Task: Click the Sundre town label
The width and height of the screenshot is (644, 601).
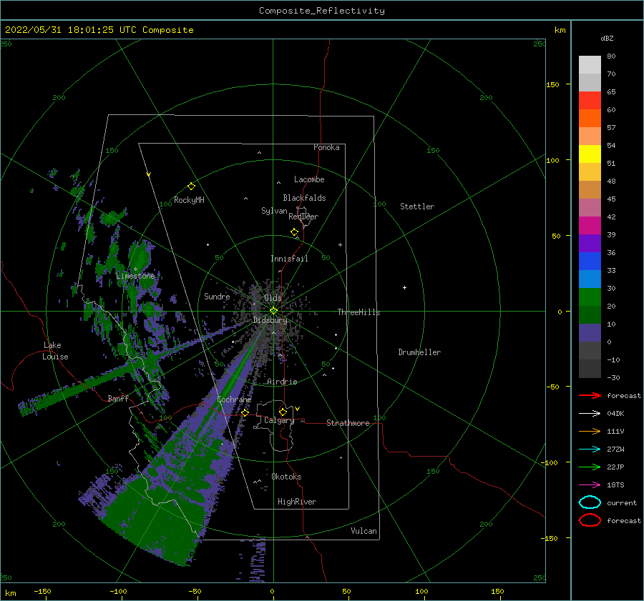Action: click(217, 296)
